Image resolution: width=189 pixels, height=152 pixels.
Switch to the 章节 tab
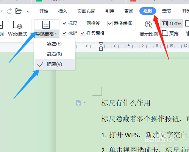(167, 11)
